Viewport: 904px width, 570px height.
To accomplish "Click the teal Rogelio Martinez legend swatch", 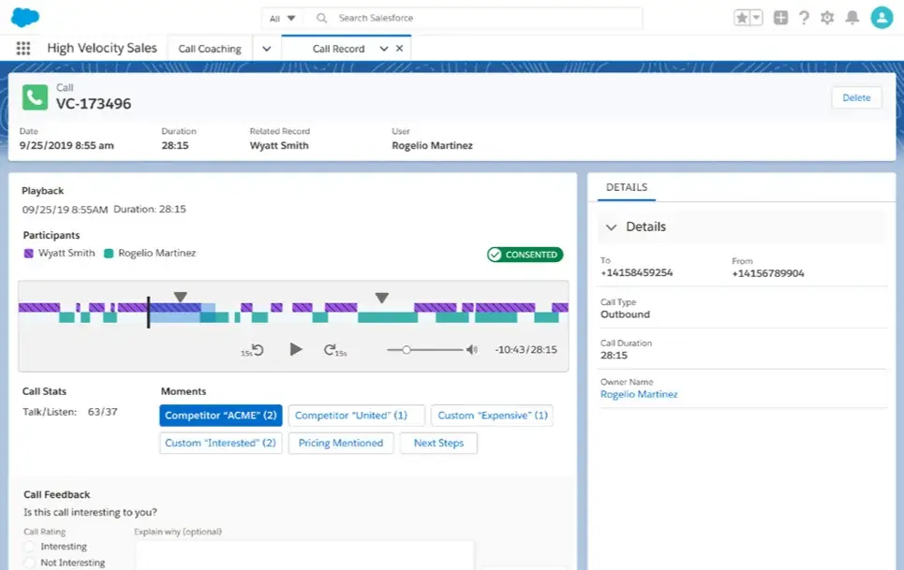I will pos(109,254).
